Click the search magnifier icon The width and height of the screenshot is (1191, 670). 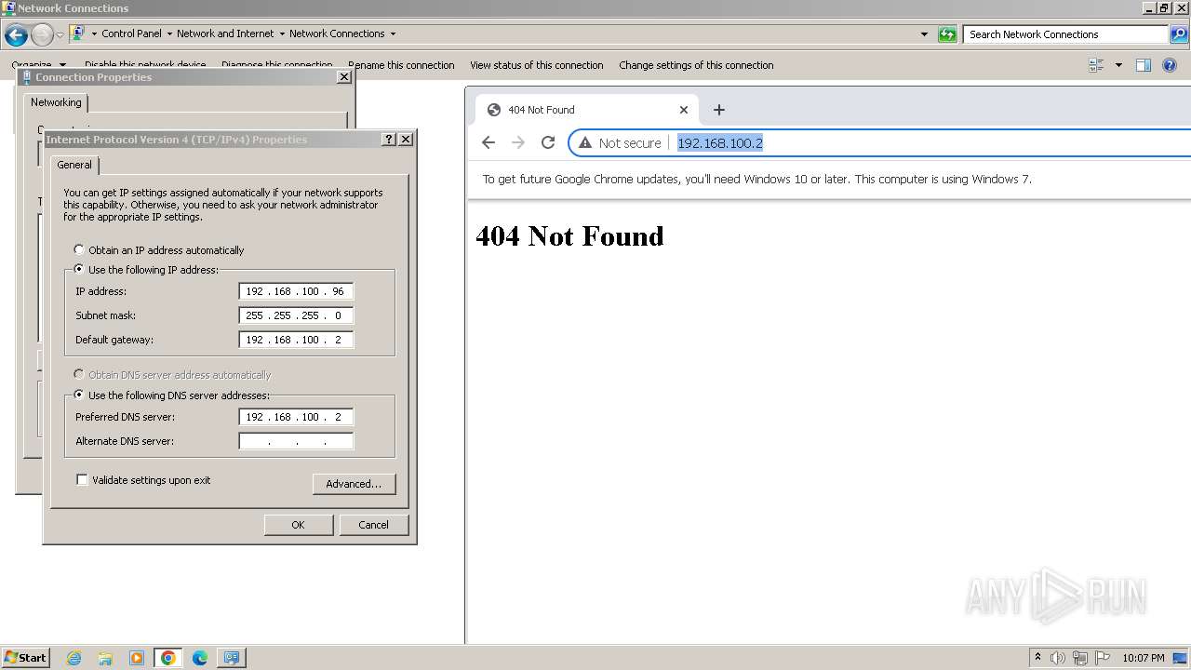pos(1179,34)
